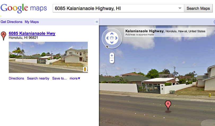Screen dimensions: 215x126
Task: Click the N compass indicator on the navigation ring
Action: (x=107, y=47)
